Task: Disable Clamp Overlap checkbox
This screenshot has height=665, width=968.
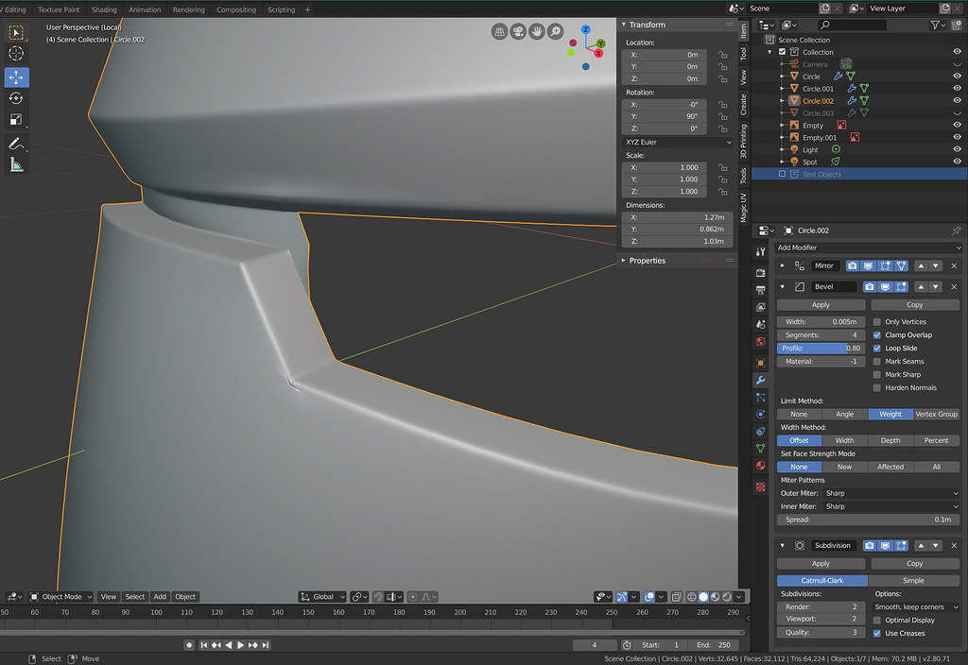Action: click(x=876, y=335)
